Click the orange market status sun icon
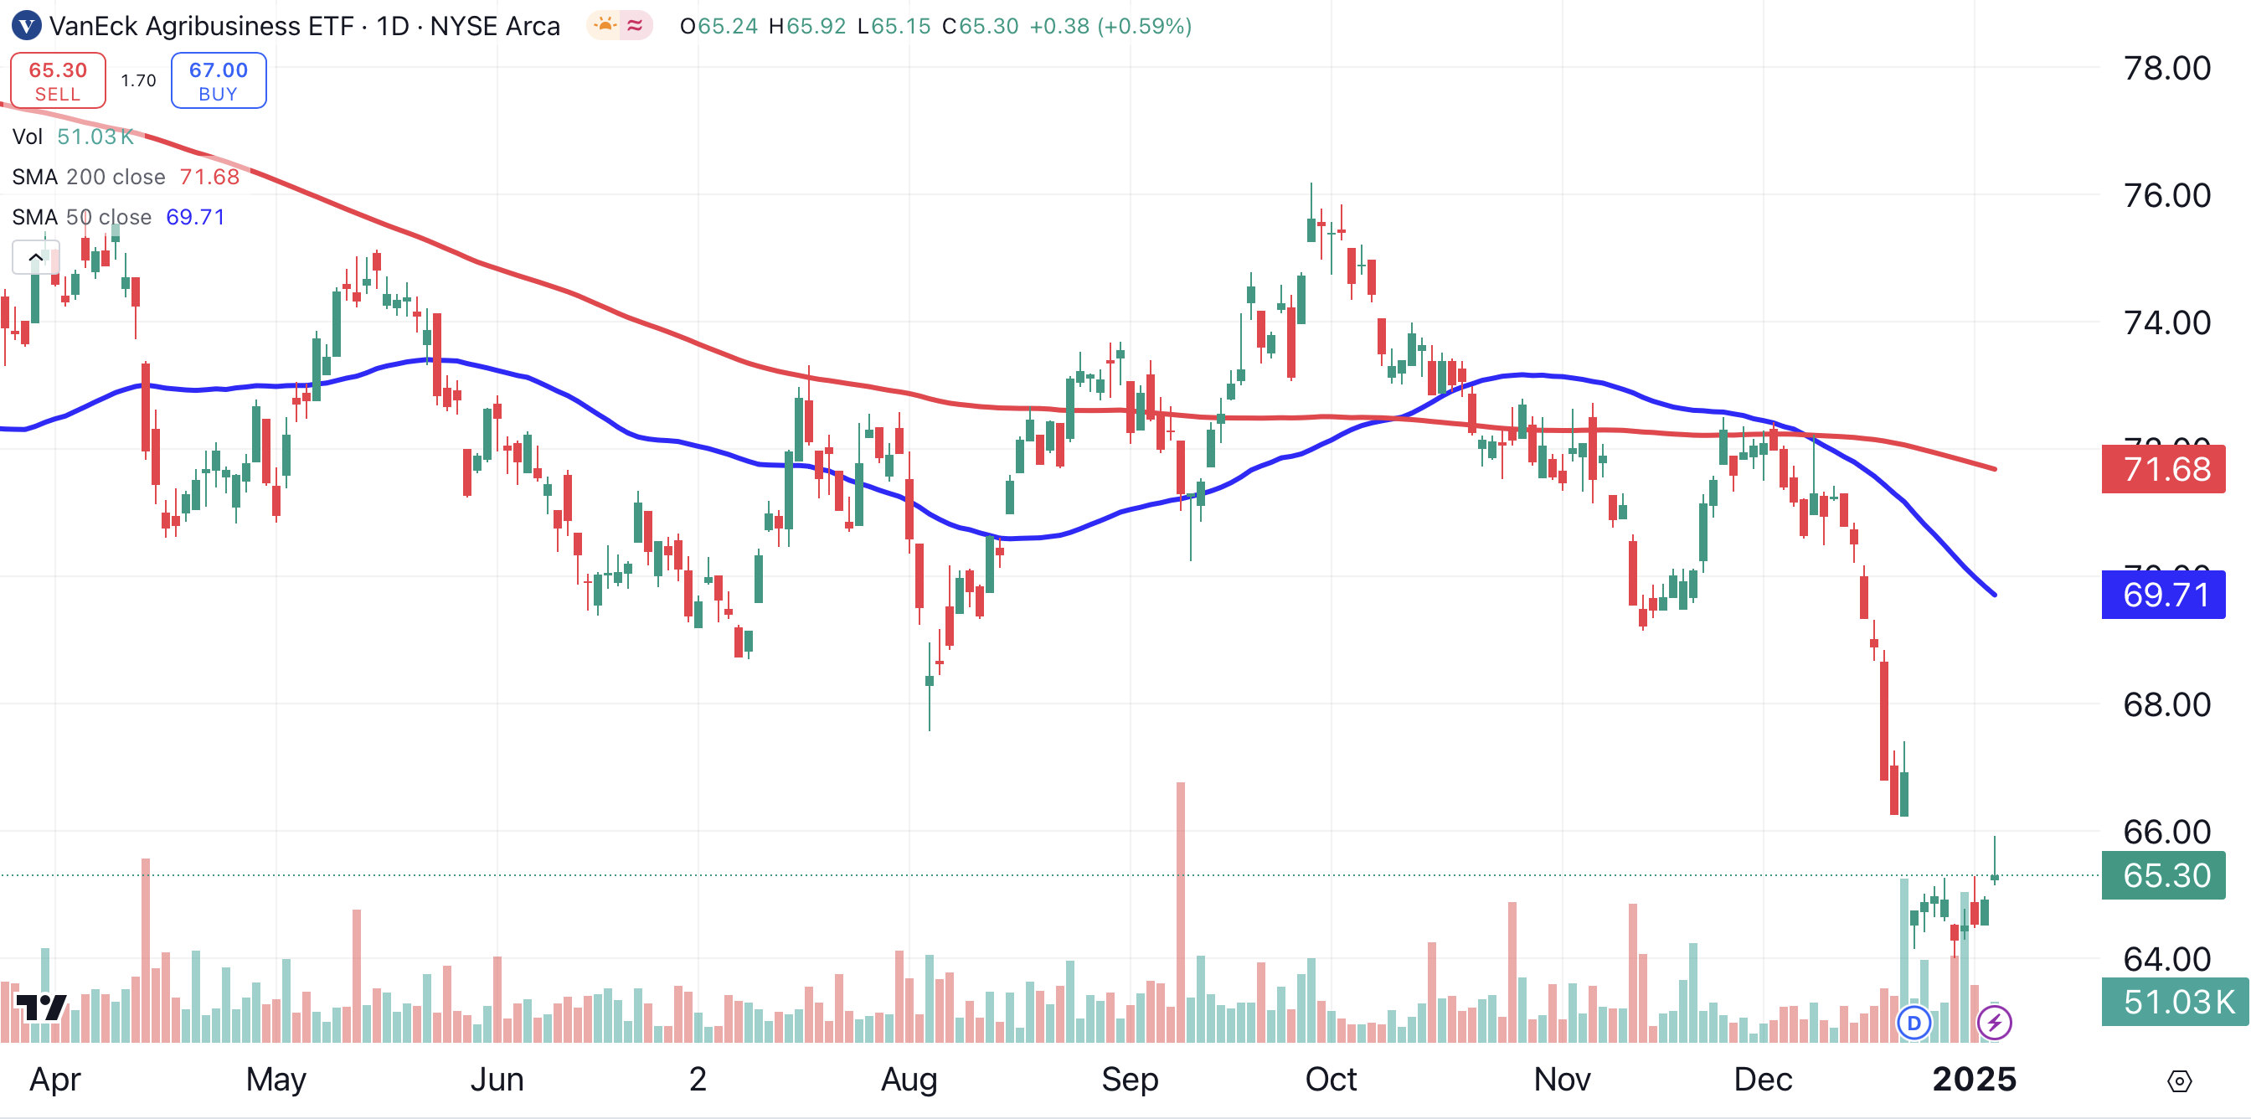The width and height of the screenshot is (2251, 1119). [x=605, y=25]
